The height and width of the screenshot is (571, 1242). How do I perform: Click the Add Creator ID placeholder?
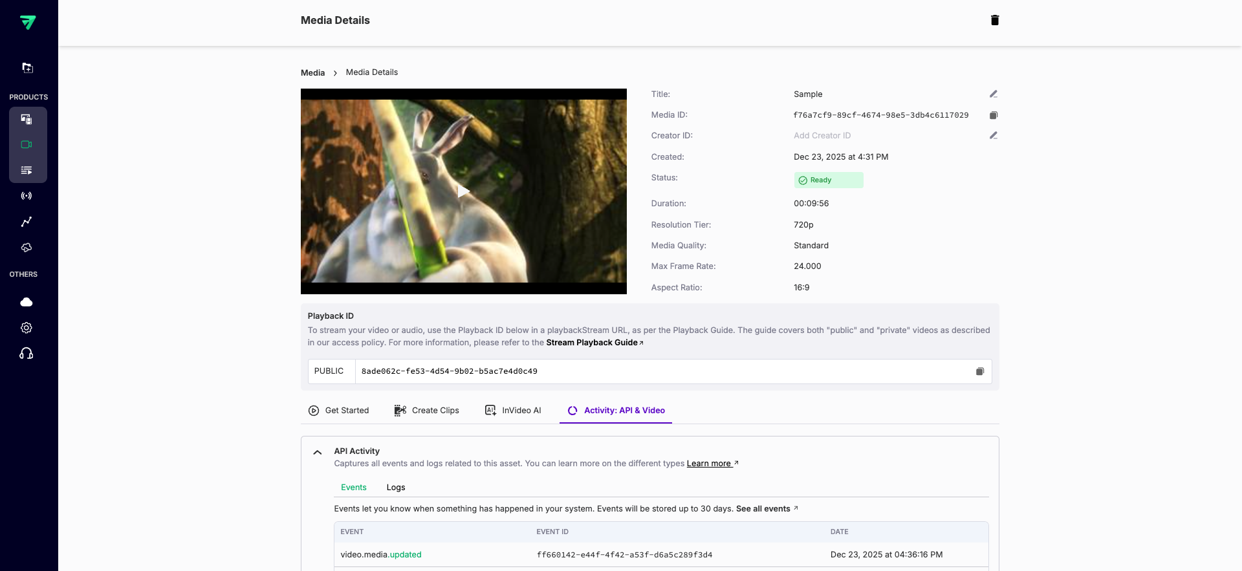pyautogui.click(x=822, y=136)
